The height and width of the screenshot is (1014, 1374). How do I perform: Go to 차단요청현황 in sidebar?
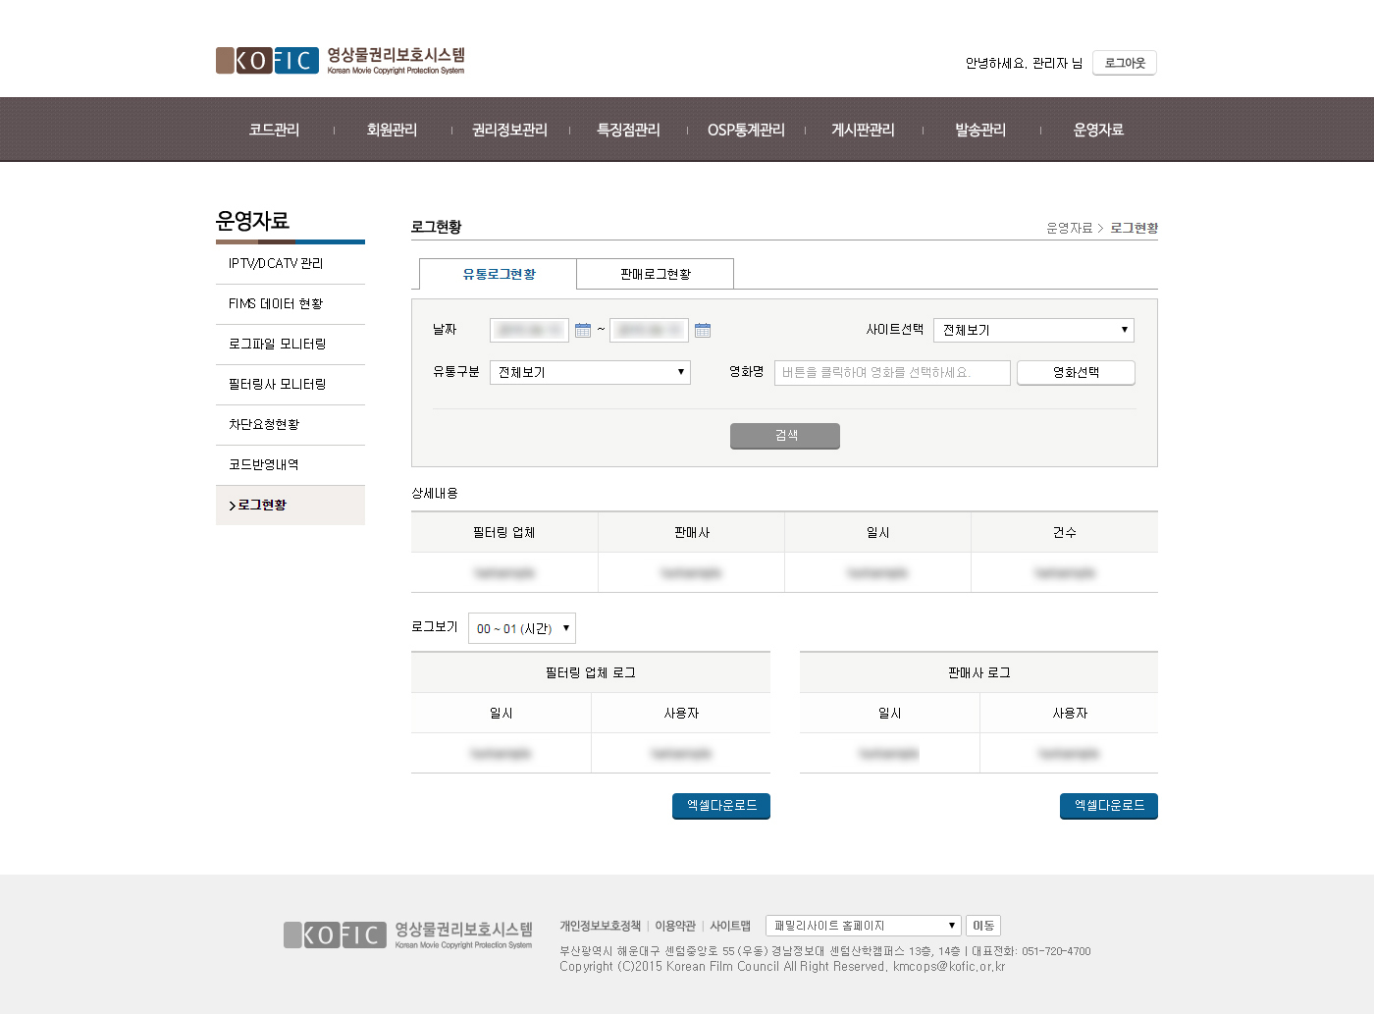click(264, 425)
